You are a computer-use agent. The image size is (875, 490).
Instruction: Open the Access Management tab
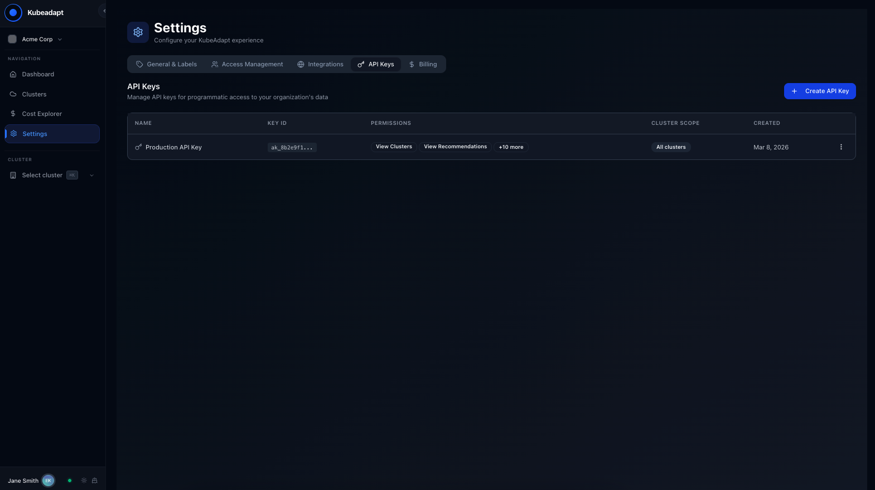[247, 64]
